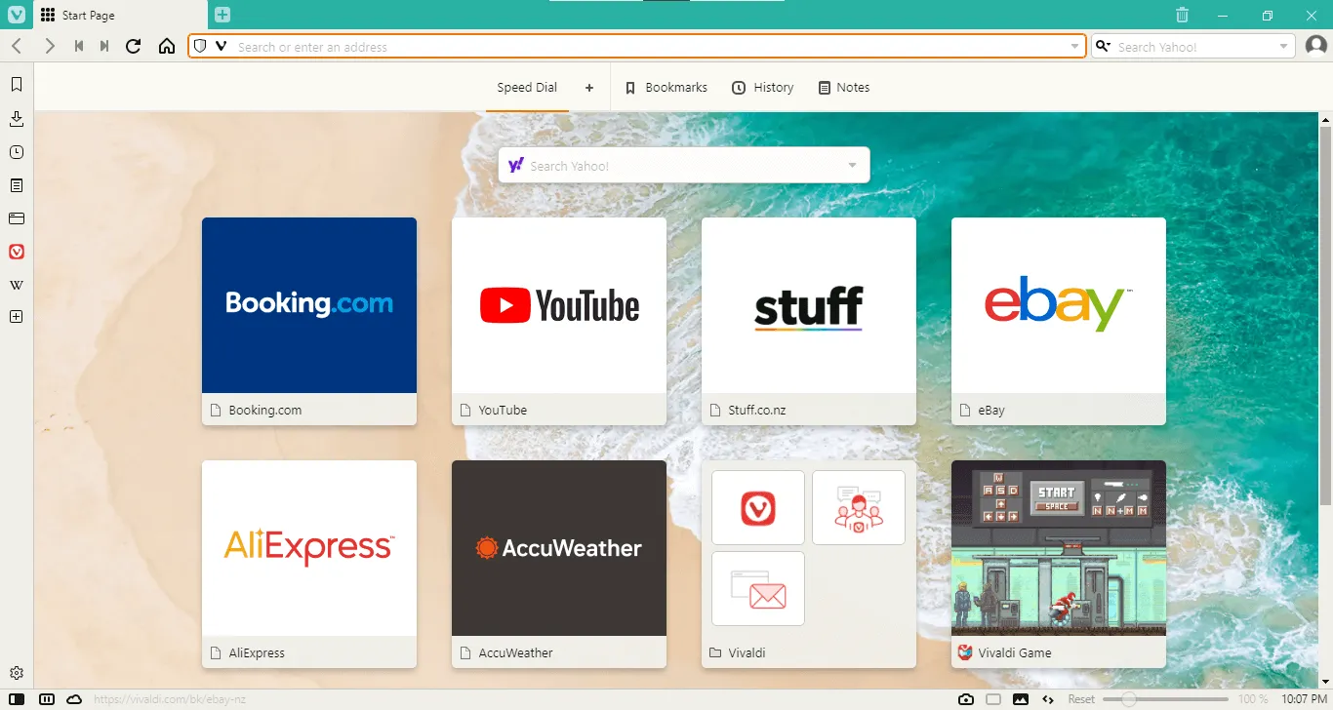The width and height of the screenshot is (1333, 710).
Task: Open a new tab with plus button
Action: tap(222, 15)
